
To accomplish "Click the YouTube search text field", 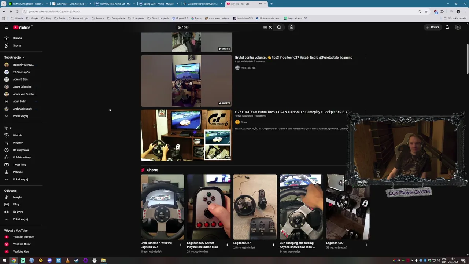I will (x=220, y=27).
